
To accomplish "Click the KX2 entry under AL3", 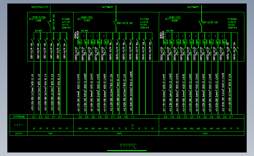I will click(192, 129).
